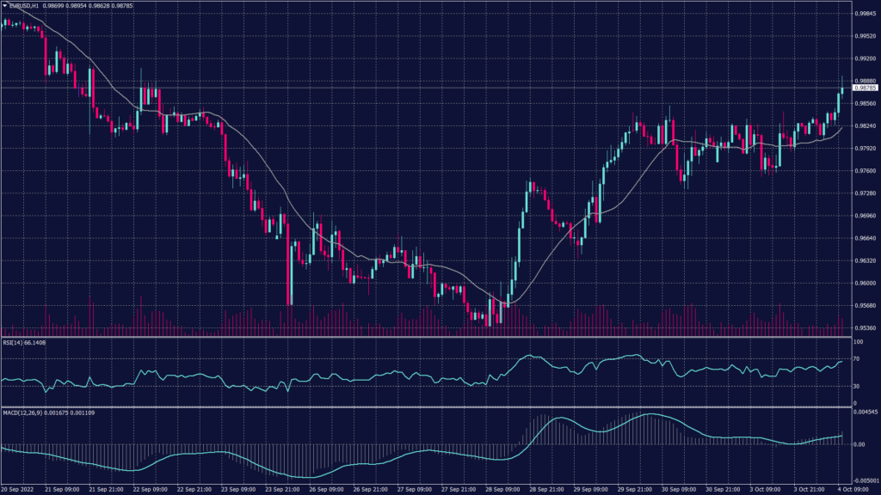Click the triangle arrow beside EURUSD,H1
The width and height of the screenshot is (881, 495).
pyautogui.click(x=4, y=6)
